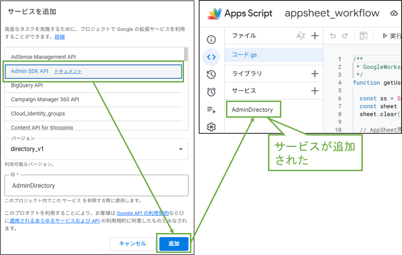Click the キャンセル button
This screenshot has width=402, height=255.
coord(133,244)
